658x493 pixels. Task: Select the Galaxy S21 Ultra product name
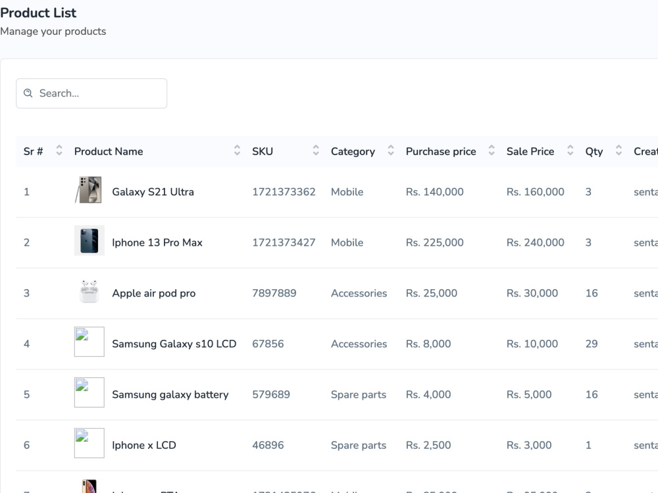153,192
